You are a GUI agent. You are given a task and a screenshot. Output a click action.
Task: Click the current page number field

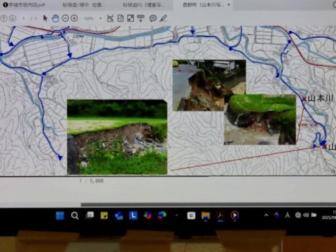[x=23, y=18]
